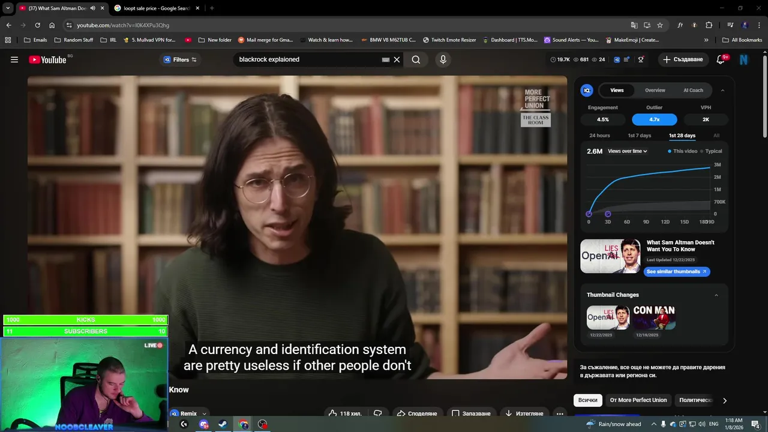This screenshot has height=432, width=768.
Task: Expand the hidden bookmarks overflow chevron
Action: tap(706, 40)
